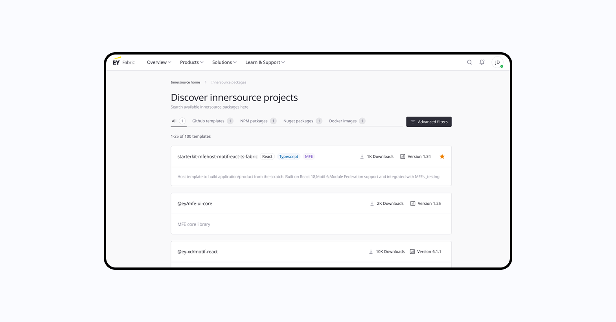Click the download icon on @ey/mfe-ui-core card
The width and height of the screenshot is (616, 322).
(x=372, y=203)
